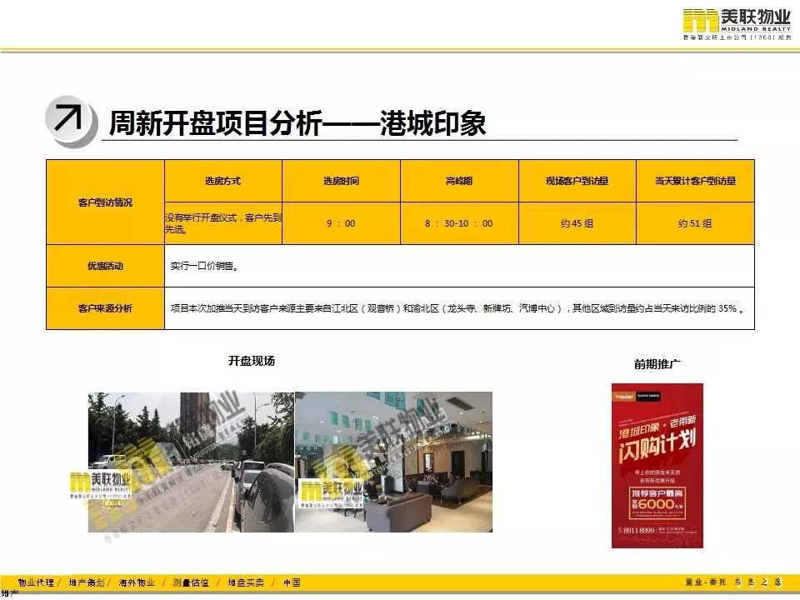Screen dimensions: 800x600
Task: Click the 高峰期 column header
Action: tap(459, 181)
